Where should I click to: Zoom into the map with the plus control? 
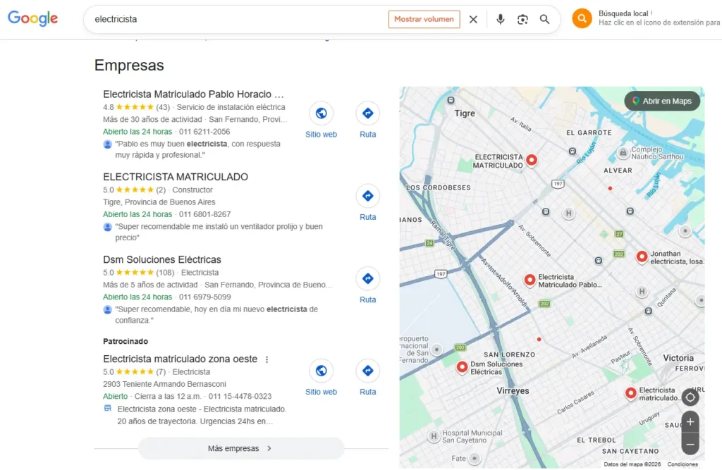pyautogui.click(x=690, y=421)
